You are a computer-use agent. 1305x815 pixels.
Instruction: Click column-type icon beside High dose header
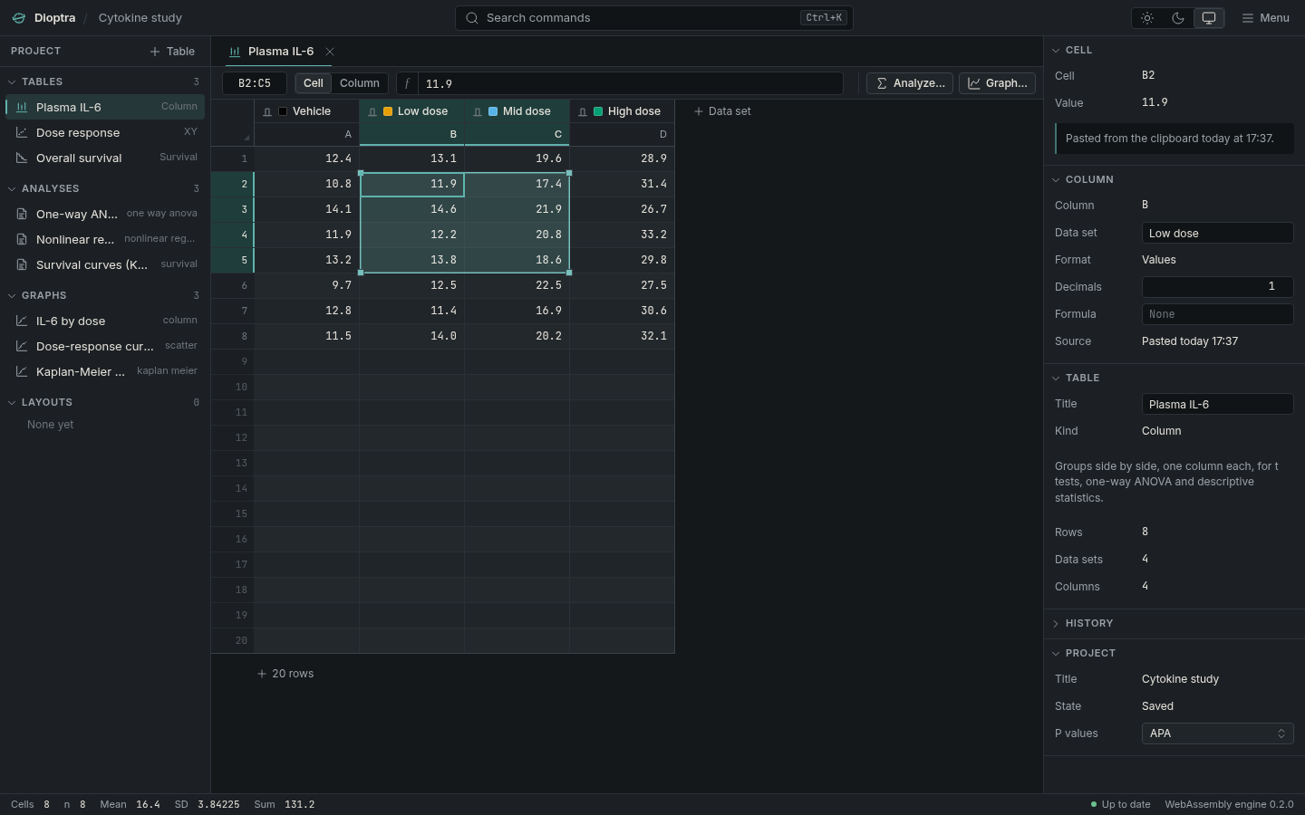click(583, 111)
